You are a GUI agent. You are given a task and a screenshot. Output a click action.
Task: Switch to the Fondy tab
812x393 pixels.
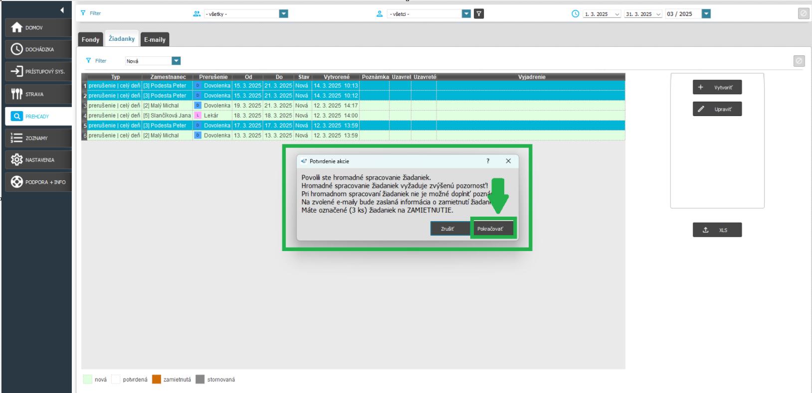tap(90, 39)
